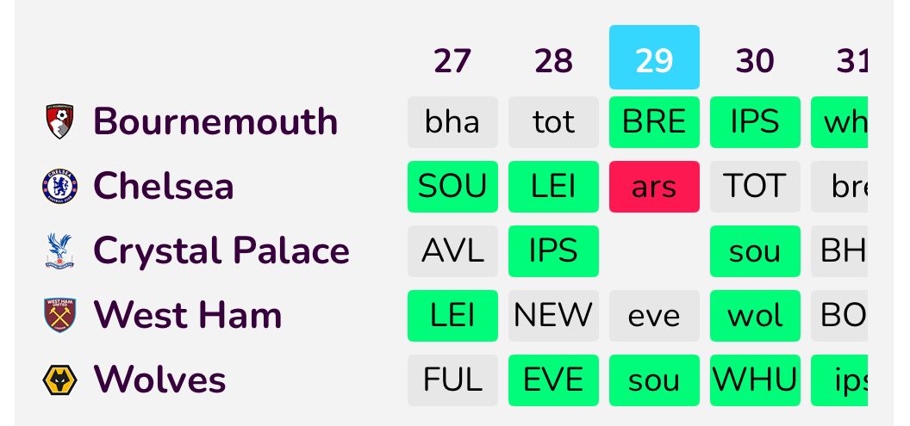Select gameweek 27 column header
The image size is (910, 426).
point(452,60)
